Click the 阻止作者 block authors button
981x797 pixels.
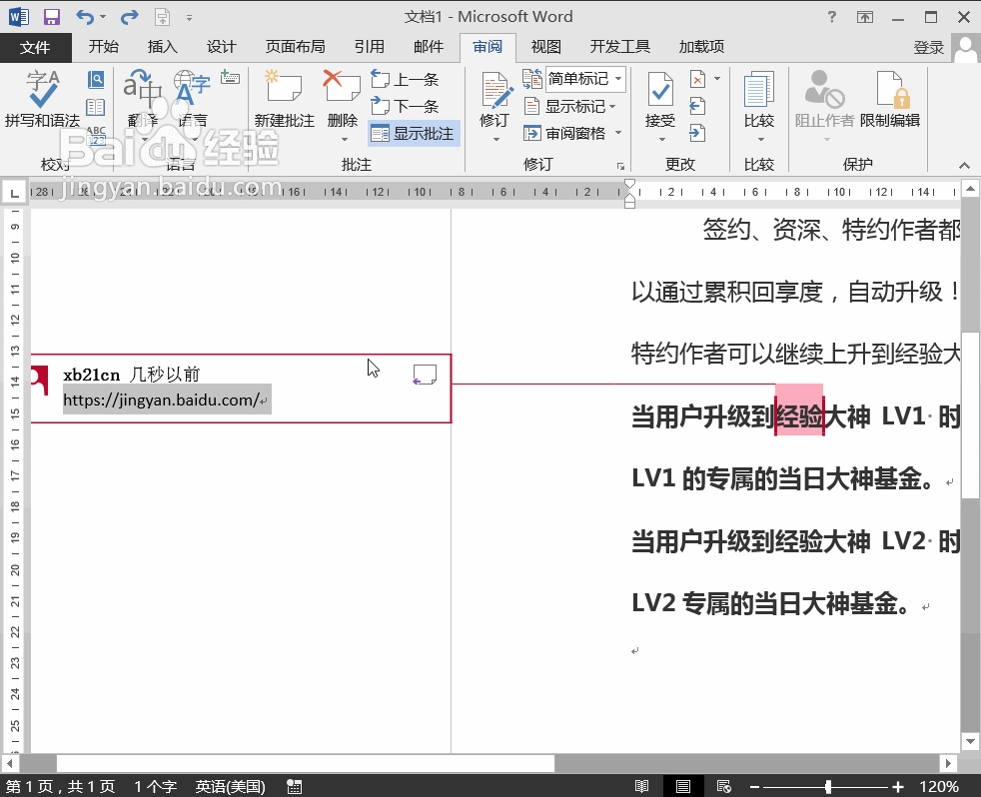click(824, 98)
